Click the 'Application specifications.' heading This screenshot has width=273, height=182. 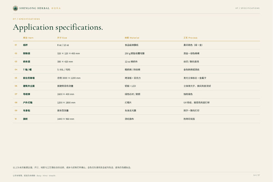(58, 27)
